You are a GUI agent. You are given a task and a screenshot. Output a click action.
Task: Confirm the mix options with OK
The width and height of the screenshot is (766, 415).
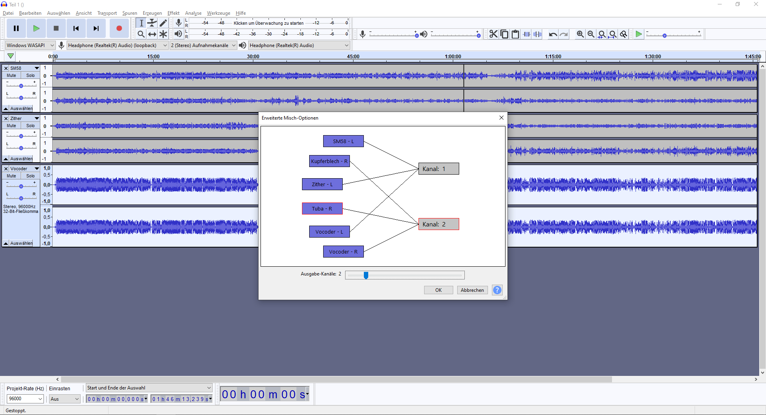click(x=438, y=290)
